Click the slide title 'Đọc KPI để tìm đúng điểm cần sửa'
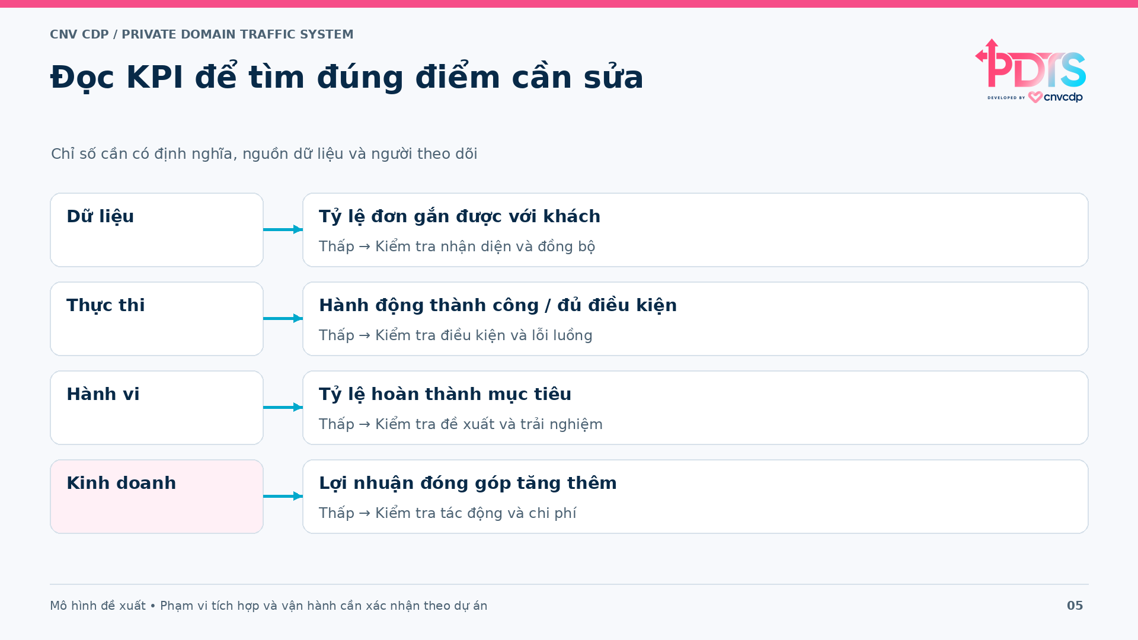Screen dimensions: 1138x640 pyautogui.click(x=347, y=77)
